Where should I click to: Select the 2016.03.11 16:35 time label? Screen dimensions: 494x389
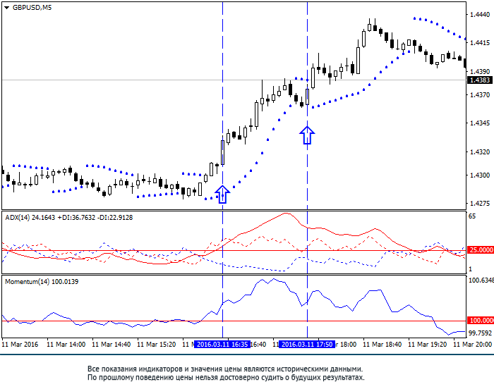[222, 344]
